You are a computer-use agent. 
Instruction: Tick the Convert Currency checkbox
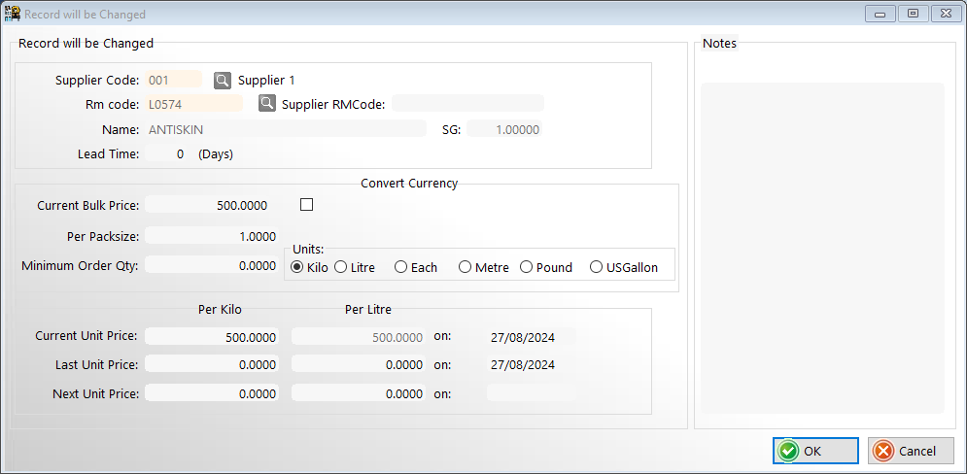coord(307,205)
